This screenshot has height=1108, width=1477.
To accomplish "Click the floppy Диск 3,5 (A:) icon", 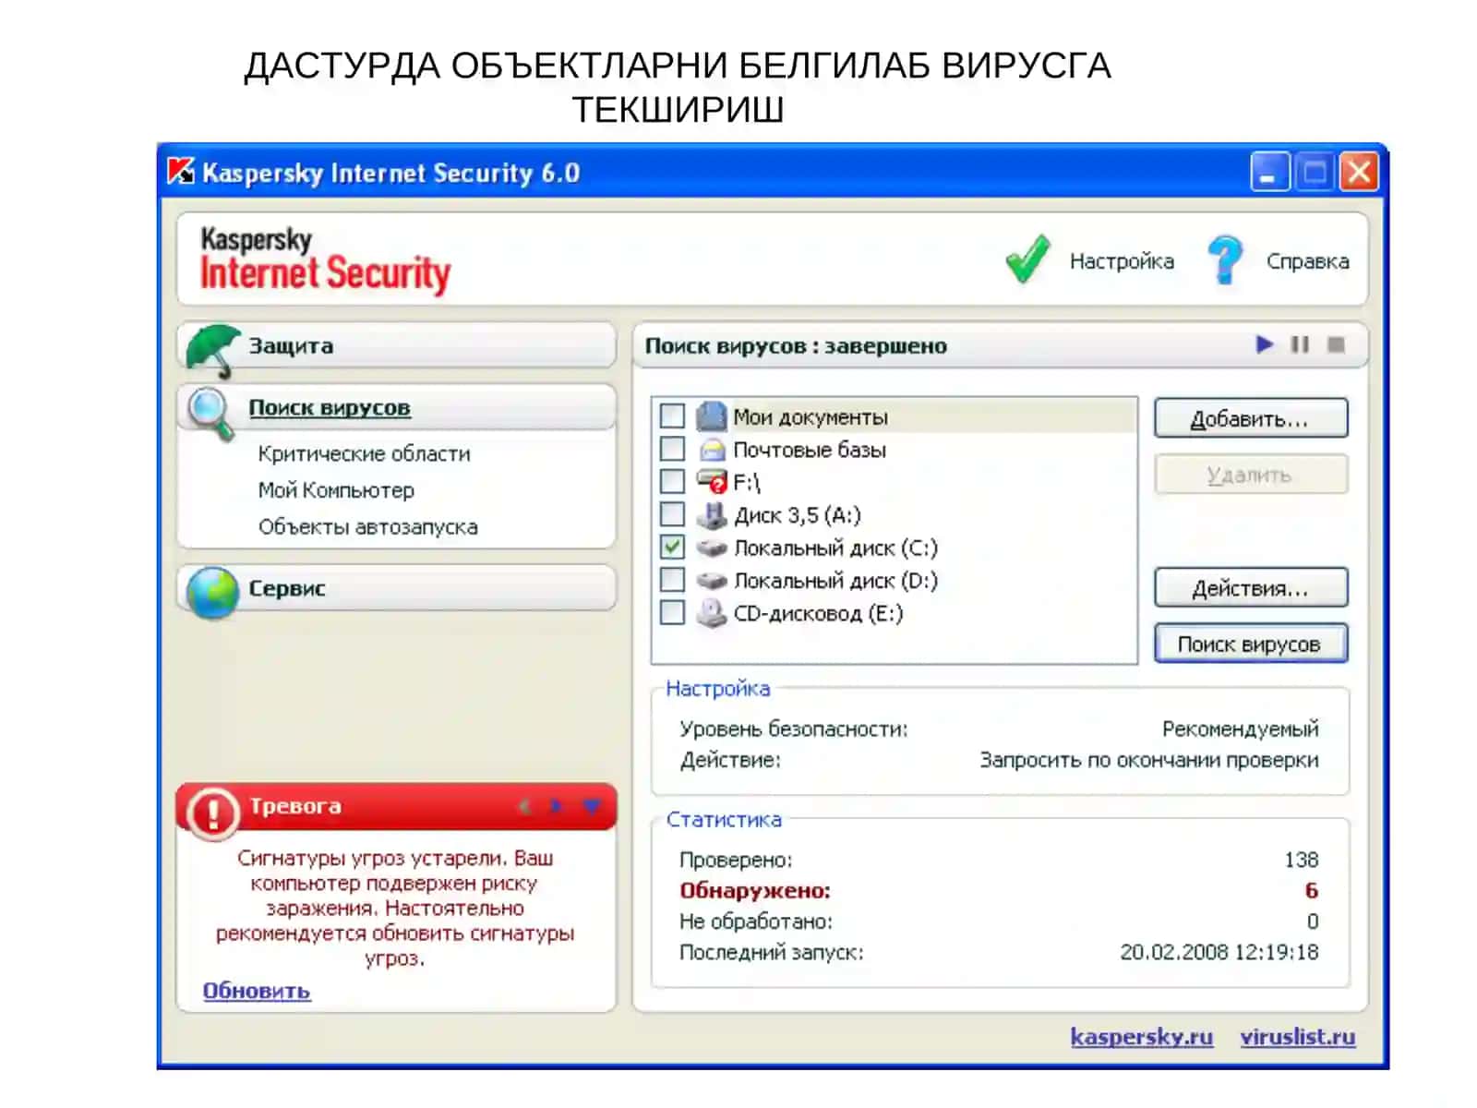I will tap(712, 514).
